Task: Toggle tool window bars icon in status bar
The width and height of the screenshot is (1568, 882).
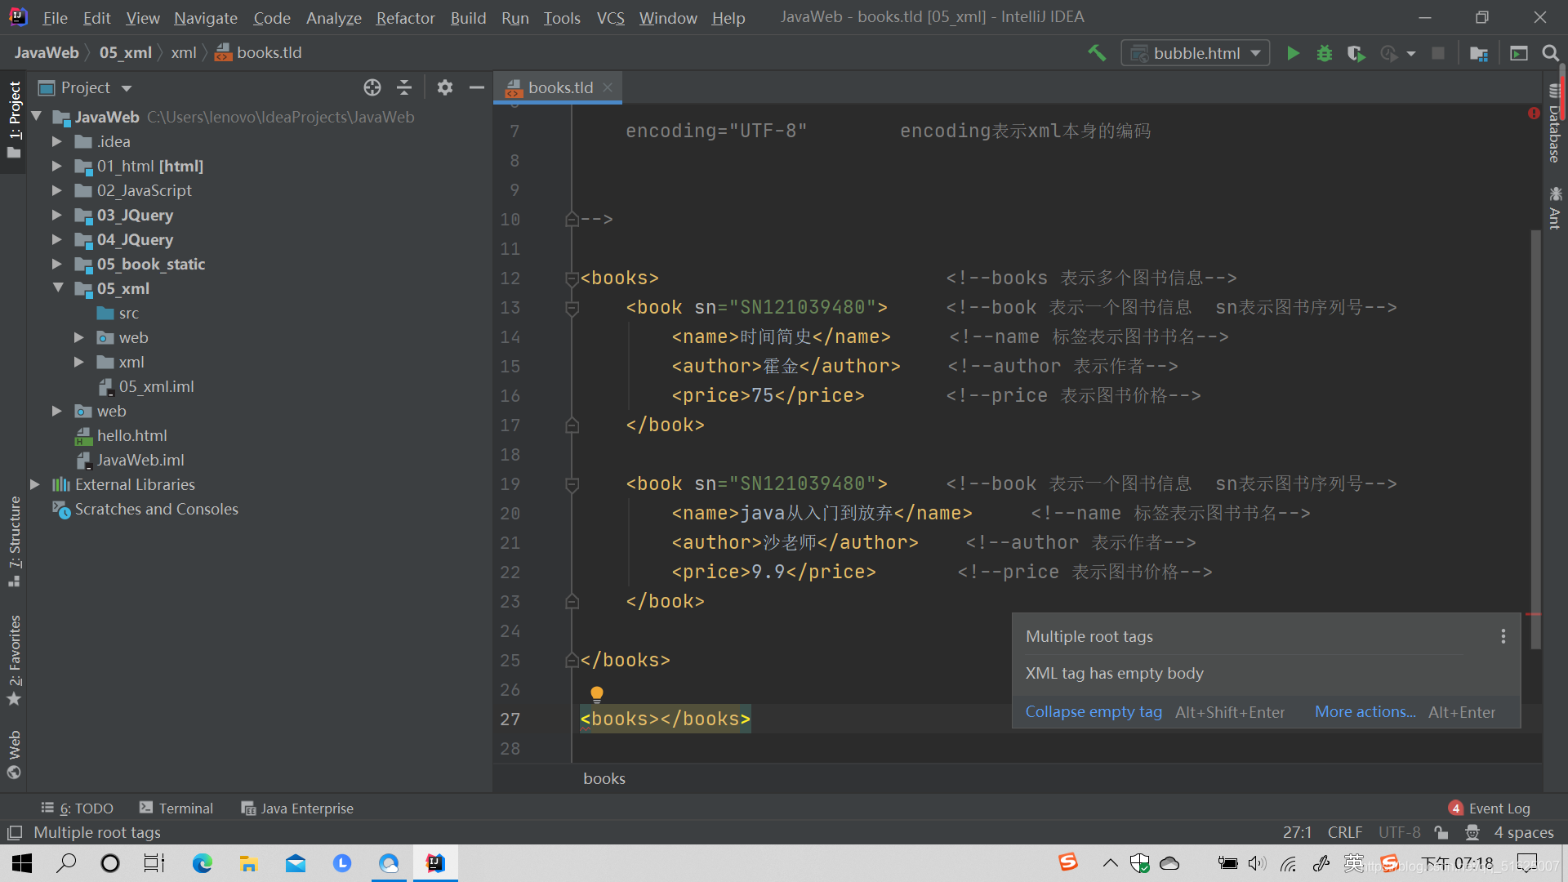Action: point(15,833)
